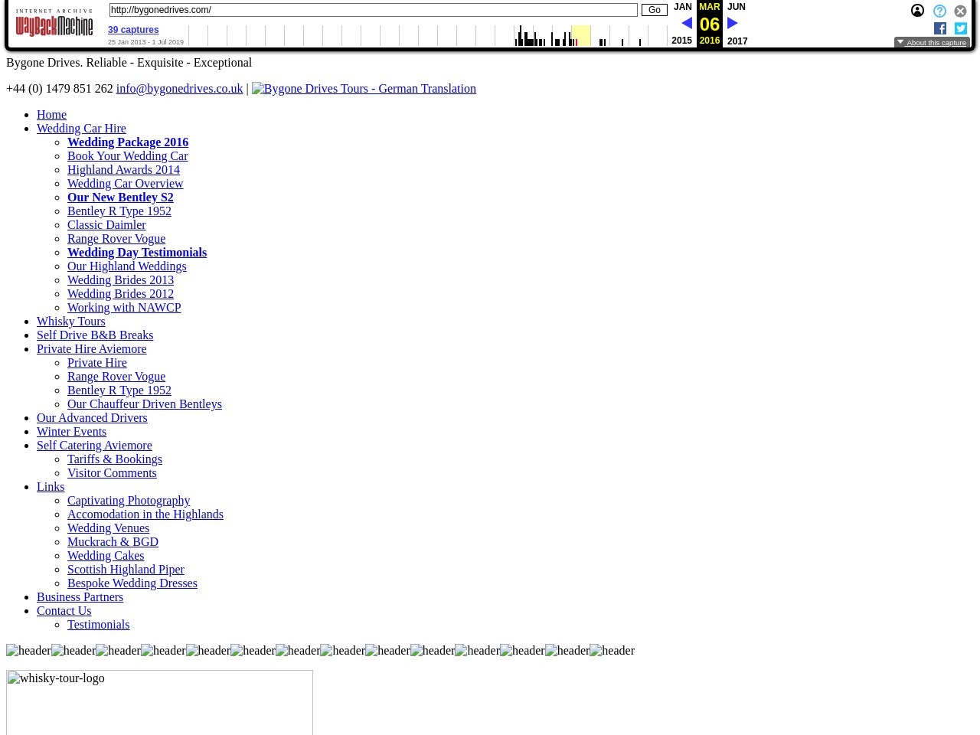The image size is (980, 735).
Task: Open the Wedding Car Hire menu item
Action: coord(81,129)
